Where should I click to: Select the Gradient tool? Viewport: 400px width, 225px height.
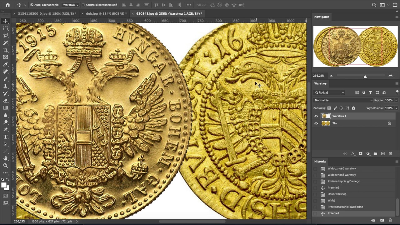[5, 108]
